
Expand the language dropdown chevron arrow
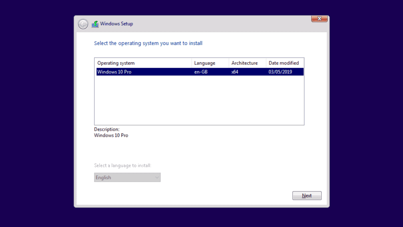click(x=156, y=177)
